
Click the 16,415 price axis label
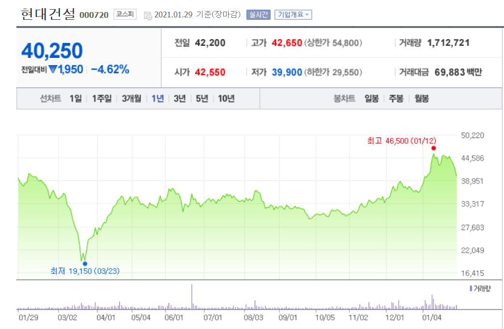(473, 274)
